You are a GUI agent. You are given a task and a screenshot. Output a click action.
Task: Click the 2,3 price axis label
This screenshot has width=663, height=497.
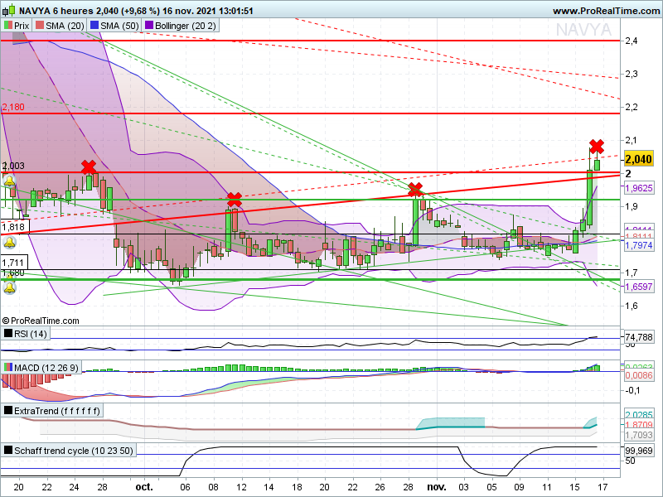632,74
